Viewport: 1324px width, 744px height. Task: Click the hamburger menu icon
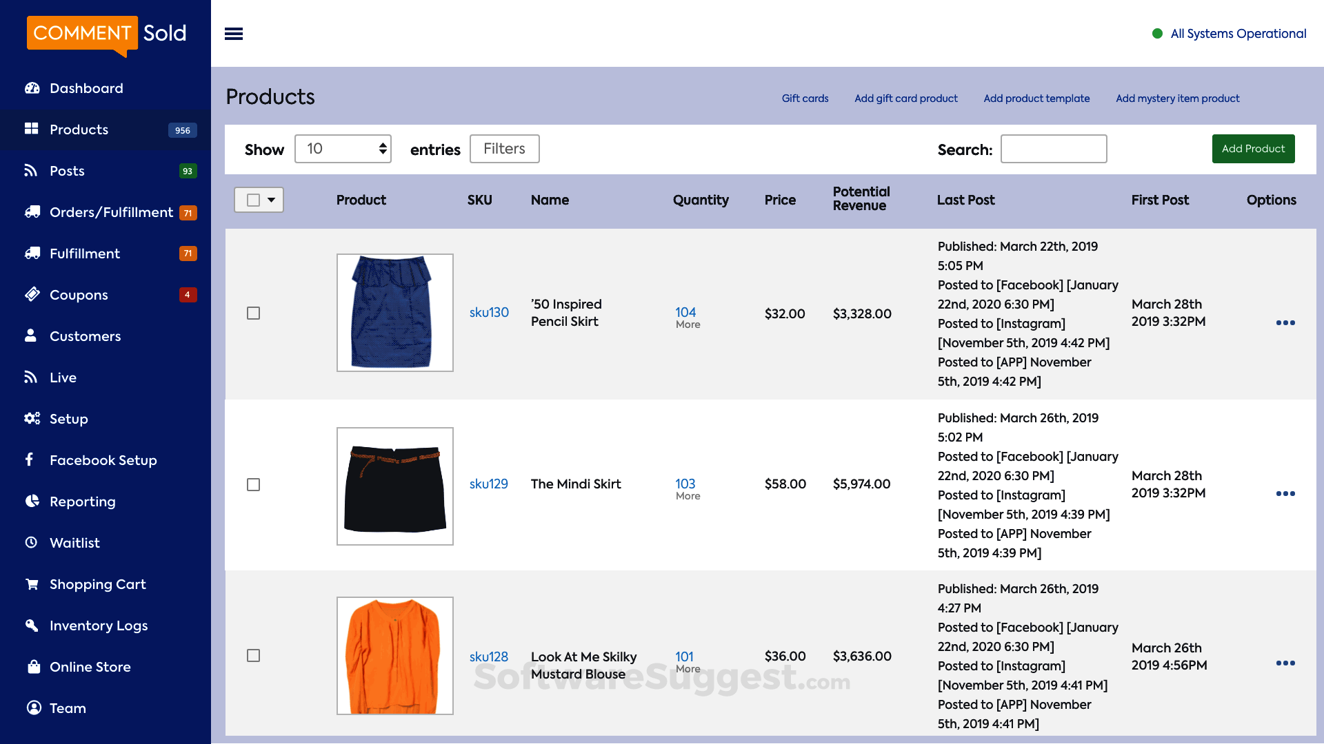tap(234, 34)
